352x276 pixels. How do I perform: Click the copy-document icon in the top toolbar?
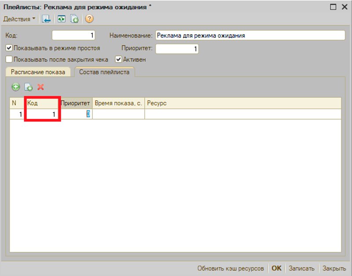pos(74,19)
